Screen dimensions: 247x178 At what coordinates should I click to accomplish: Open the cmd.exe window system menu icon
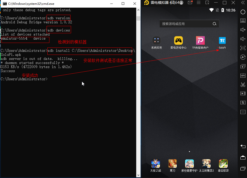[4, 4]
